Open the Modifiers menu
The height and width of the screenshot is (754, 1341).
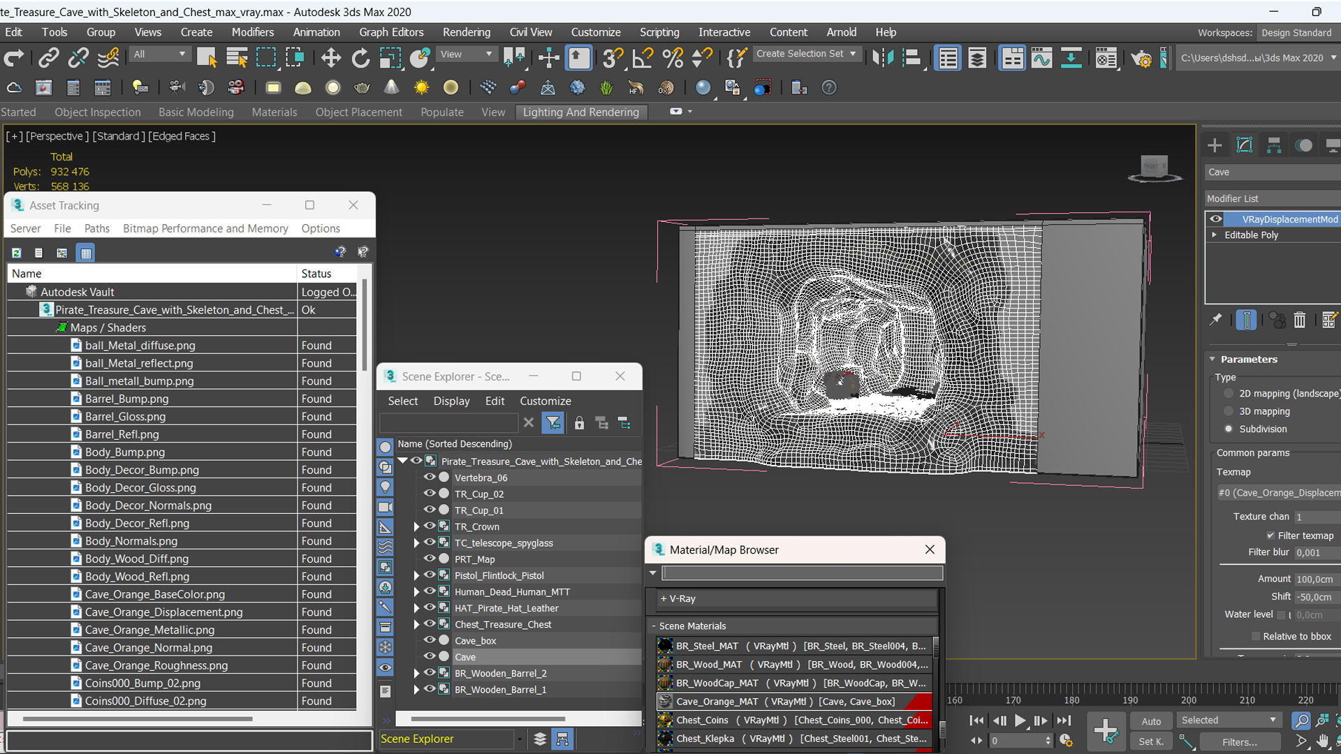coord(252,32)
